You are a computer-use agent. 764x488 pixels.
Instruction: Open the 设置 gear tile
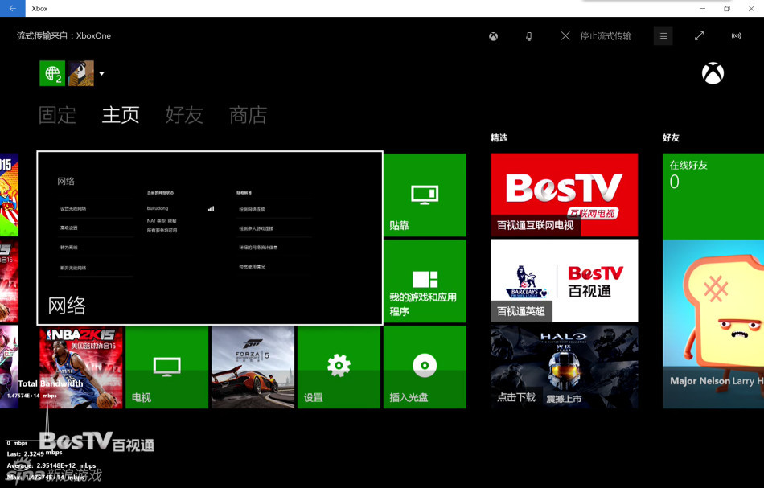339,367
